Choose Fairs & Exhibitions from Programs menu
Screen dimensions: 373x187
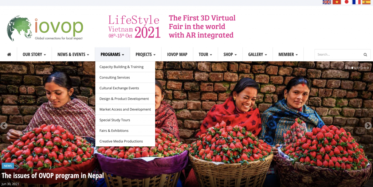(x=125, y=131)
